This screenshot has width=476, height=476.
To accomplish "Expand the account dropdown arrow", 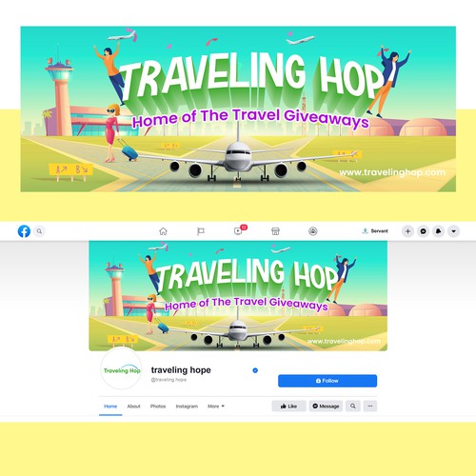I will (x=454, y=231).
